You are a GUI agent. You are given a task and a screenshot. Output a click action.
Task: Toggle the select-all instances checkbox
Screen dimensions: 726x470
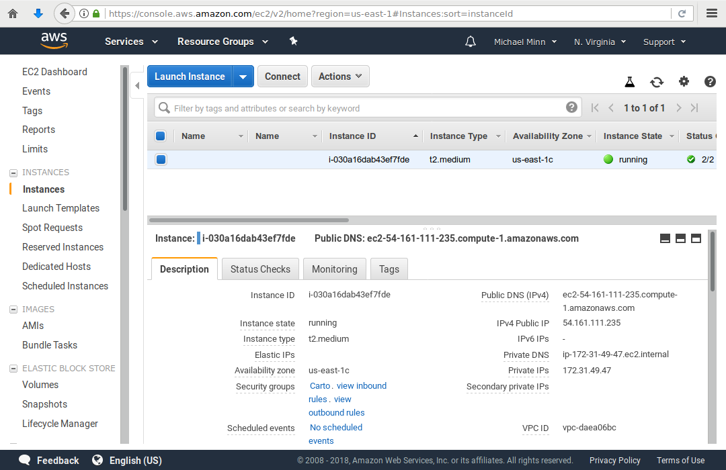pos(161,136)
